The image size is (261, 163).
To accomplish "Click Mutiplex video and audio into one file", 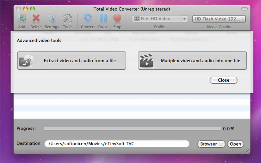I will 192,60.
